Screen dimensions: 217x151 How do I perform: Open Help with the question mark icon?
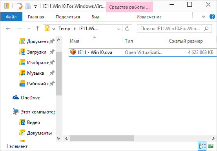point(212,16)
